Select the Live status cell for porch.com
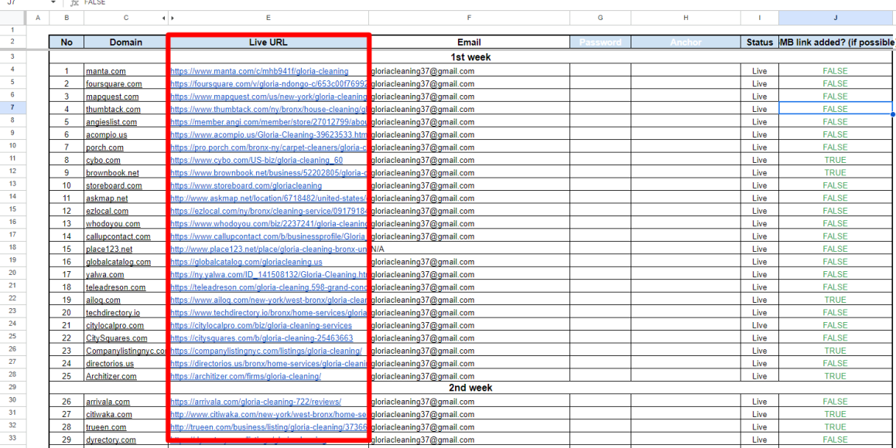The height and width of the screenshot is (448, 896). (x=759, y=148)
